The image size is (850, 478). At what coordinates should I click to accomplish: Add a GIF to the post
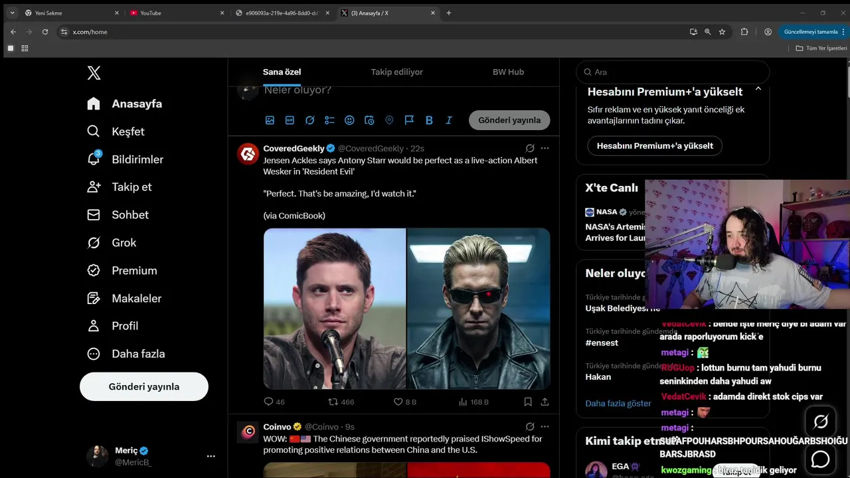[x=290, y=120]
